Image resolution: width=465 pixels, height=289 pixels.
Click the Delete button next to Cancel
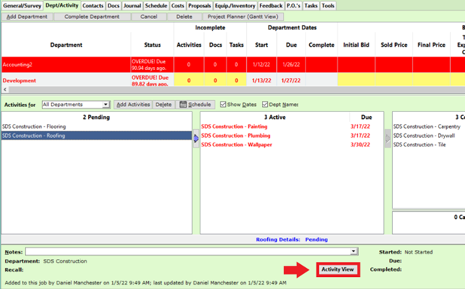tap(184, 17)
